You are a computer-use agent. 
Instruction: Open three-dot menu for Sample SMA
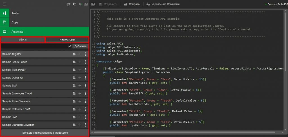(85, 117)
